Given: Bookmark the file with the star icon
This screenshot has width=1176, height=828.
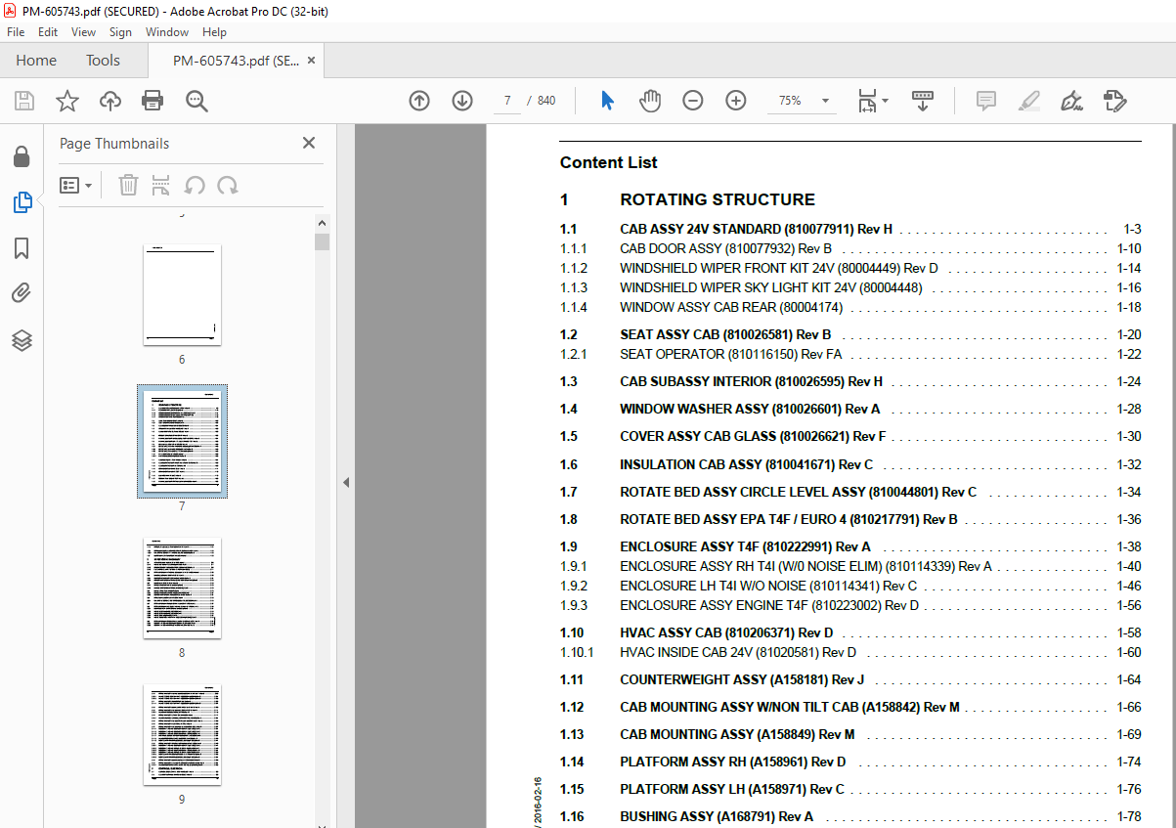Looking at the screenshot, I should click(x=66, y=101).
